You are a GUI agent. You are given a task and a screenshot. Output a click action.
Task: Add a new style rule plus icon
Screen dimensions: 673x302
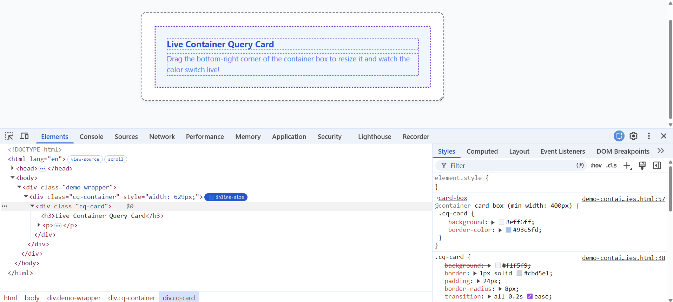coord(627,166)
